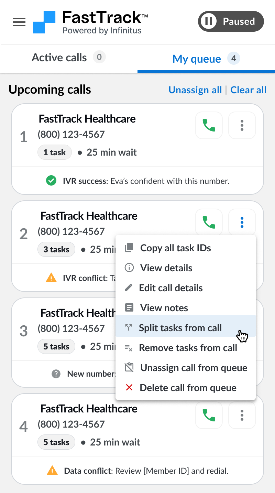This screenshot has width=275, height=493.
Task: Dial the green phone on call 2
Action: tap(209, 222)
